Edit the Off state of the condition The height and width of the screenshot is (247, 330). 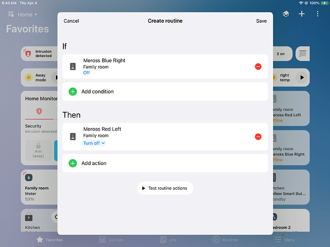[86, 73]
